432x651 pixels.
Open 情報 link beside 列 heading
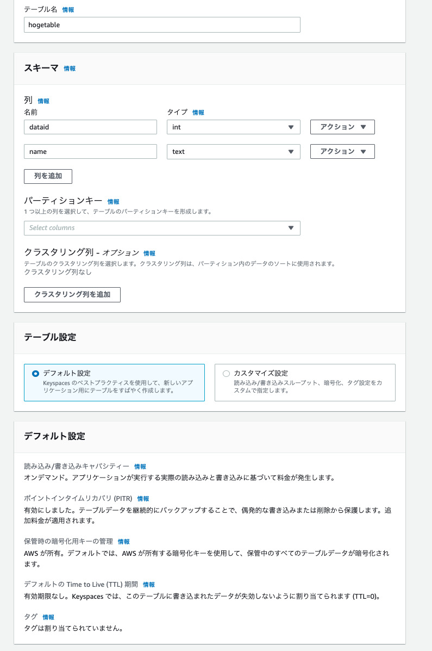[x=43, y=101]
